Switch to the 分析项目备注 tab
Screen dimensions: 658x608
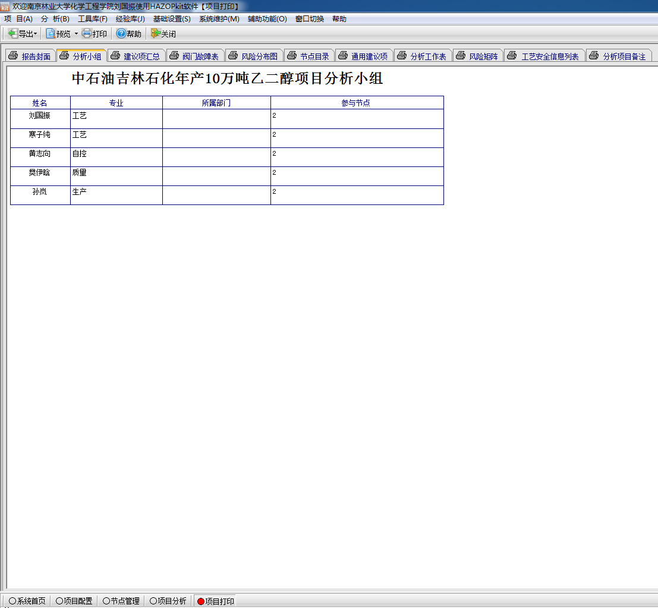619,56
